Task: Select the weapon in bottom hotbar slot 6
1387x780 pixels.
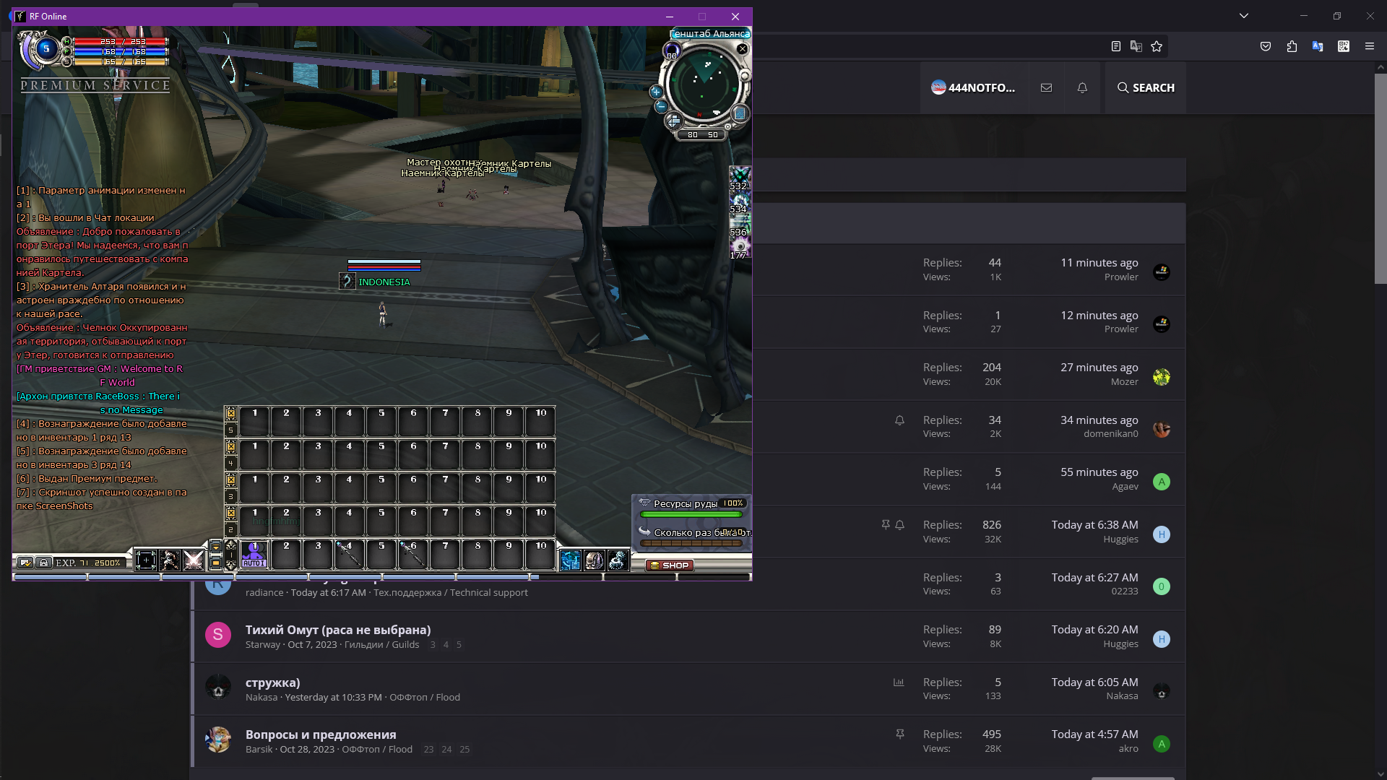Action: pyautogui.click(x=412, y=555)
